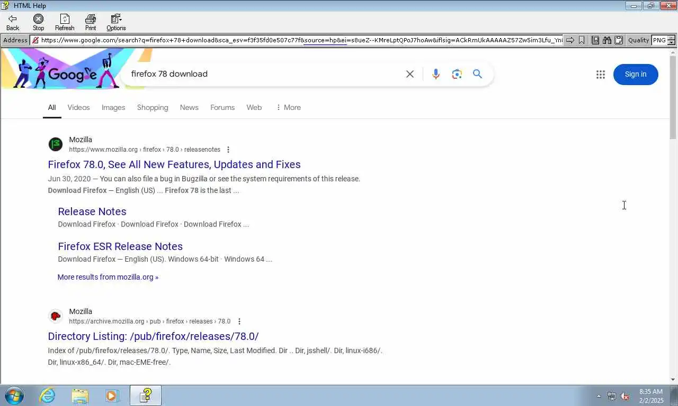
Task: Clear the search box with X icon
Action: coord(410,74)
